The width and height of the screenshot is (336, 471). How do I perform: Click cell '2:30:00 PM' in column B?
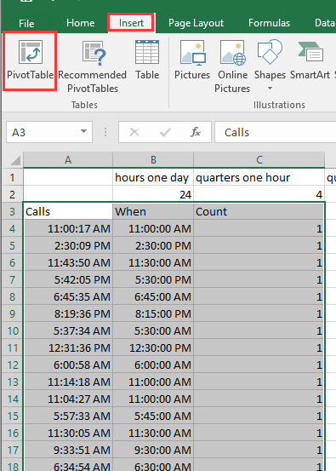click(153, 245)
